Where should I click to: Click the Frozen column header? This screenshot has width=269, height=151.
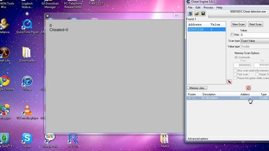(192, 94)
